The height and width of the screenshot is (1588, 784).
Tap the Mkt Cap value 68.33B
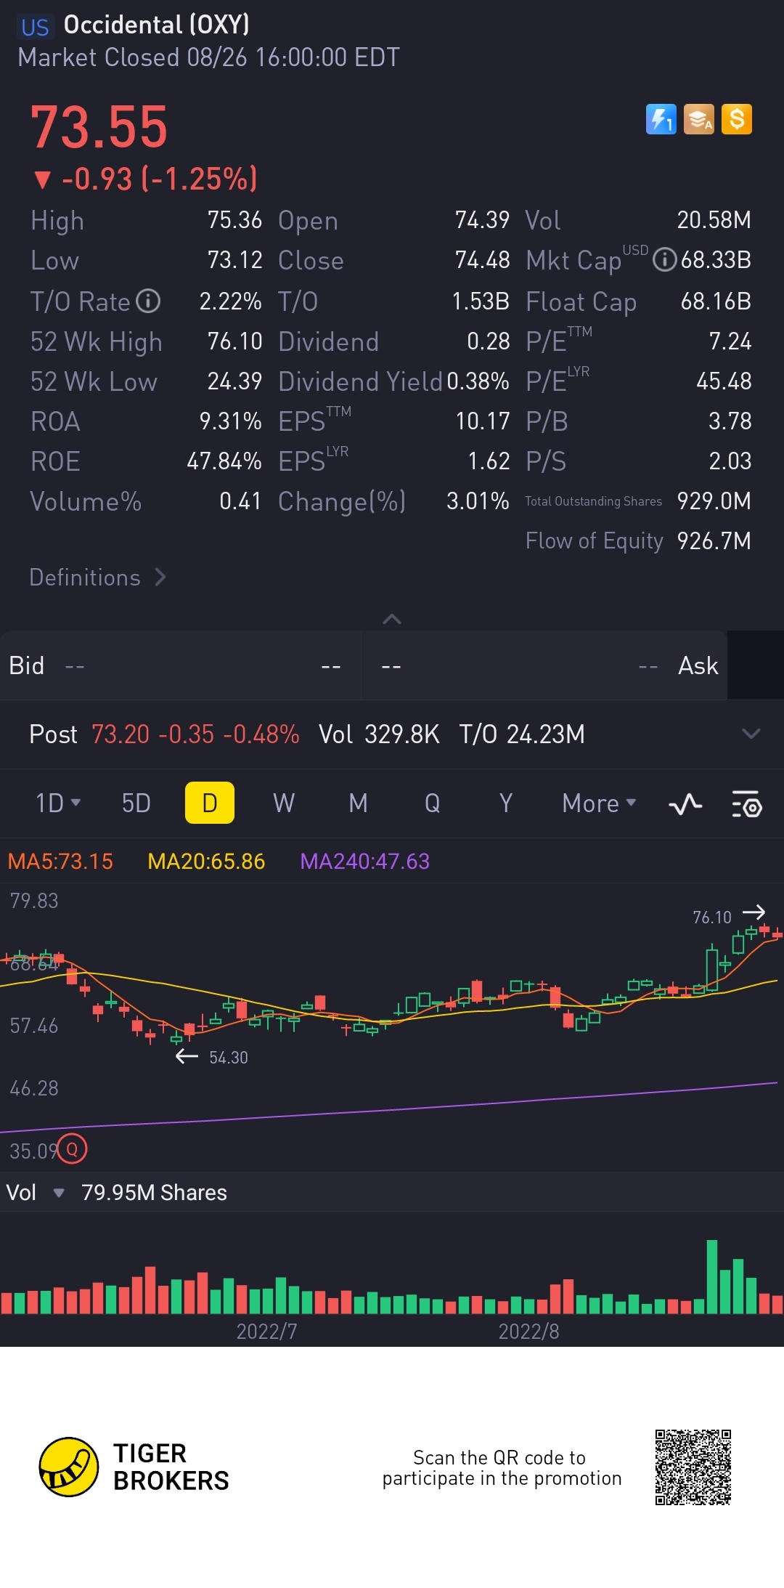716,259
